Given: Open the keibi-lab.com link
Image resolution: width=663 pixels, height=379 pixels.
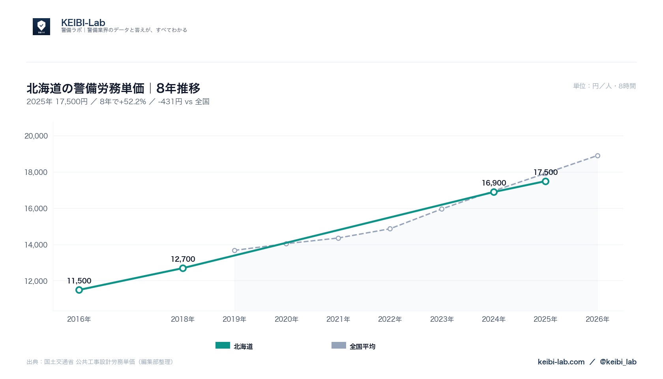Looking at the screenshot, I should (x=561, y=362).
